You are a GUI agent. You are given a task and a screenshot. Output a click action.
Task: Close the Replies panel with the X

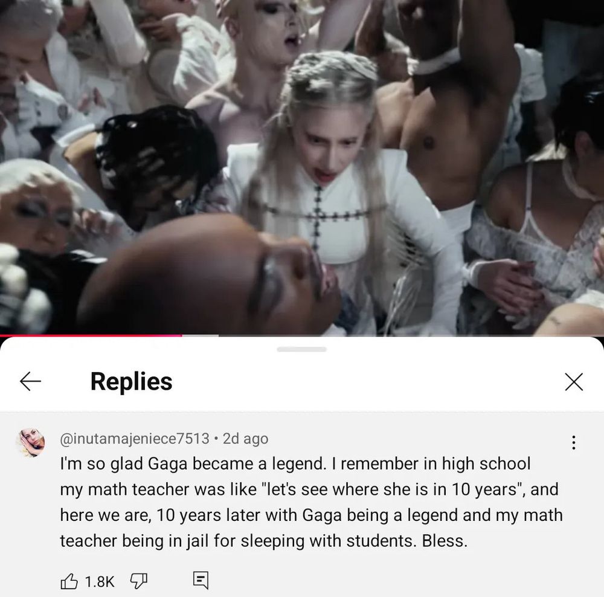click(574, 381)
